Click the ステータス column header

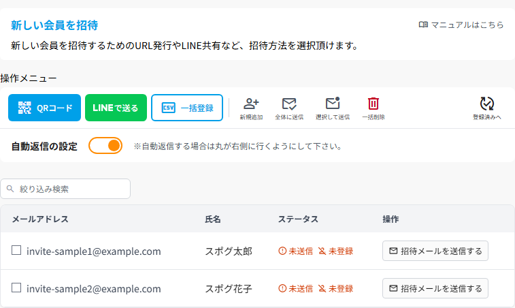(298, 219)
